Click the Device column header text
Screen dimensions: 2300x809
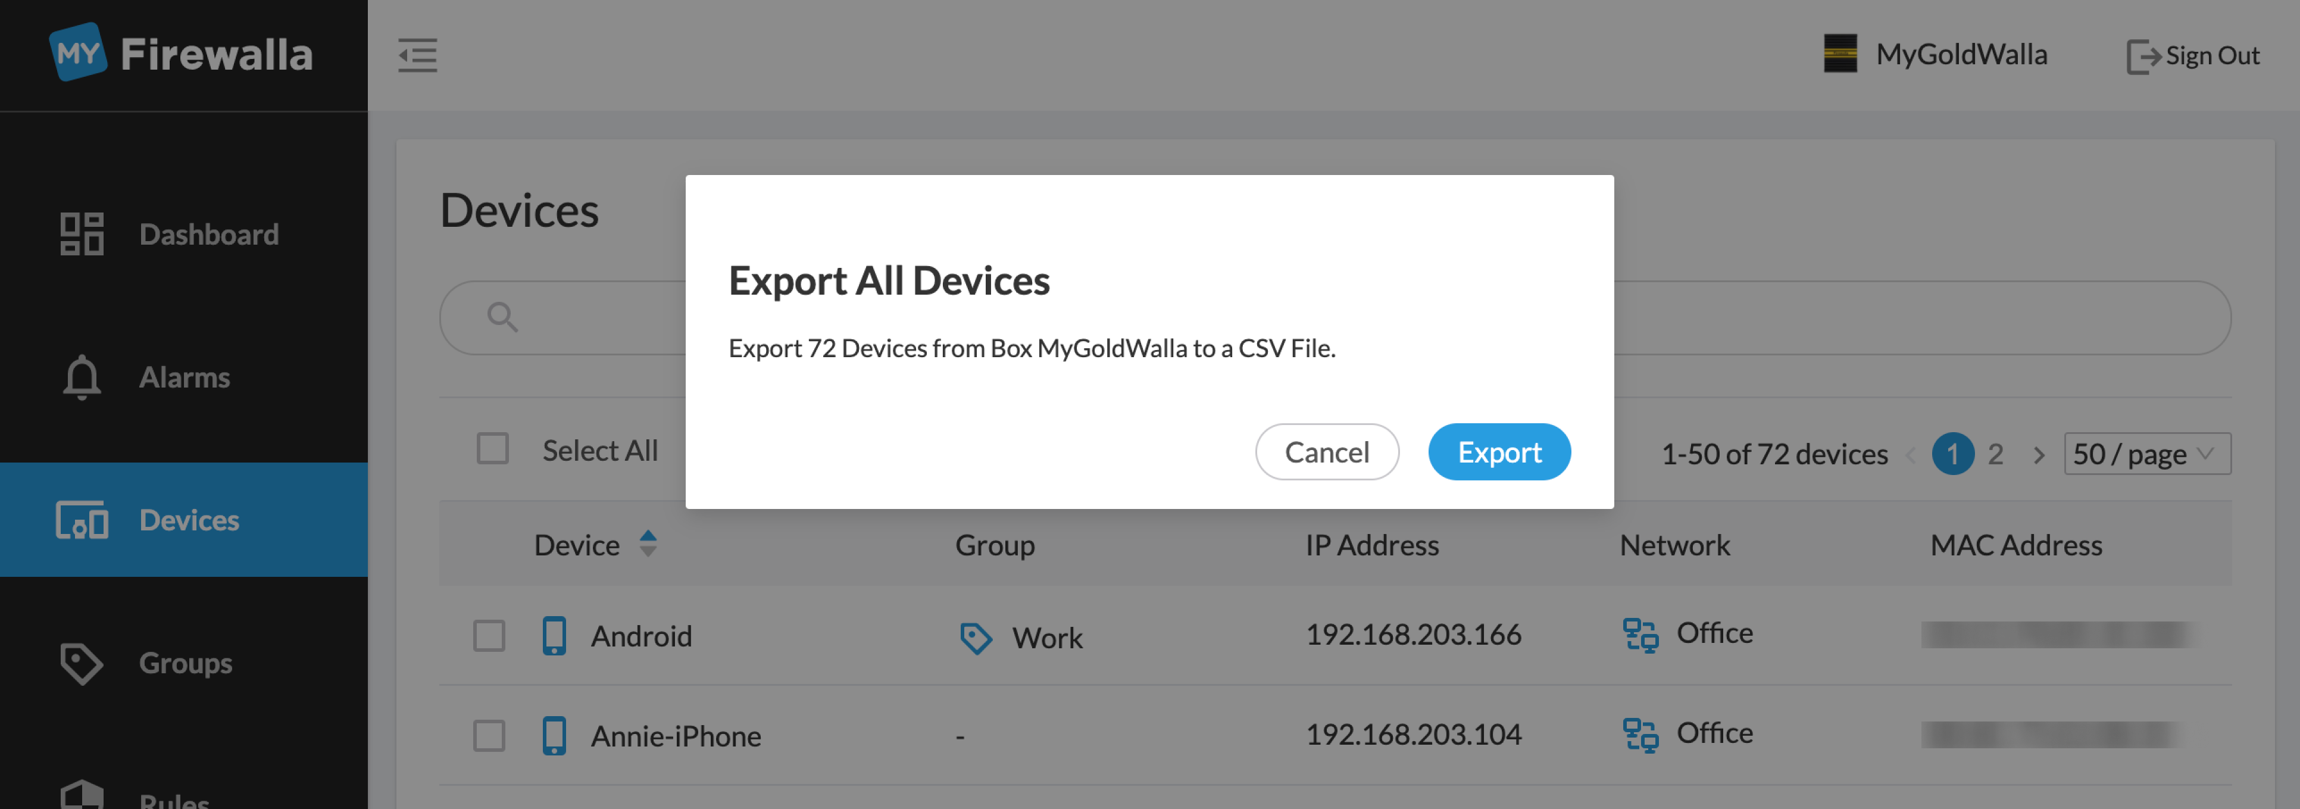pyautogui.click(x=577, y=545)
